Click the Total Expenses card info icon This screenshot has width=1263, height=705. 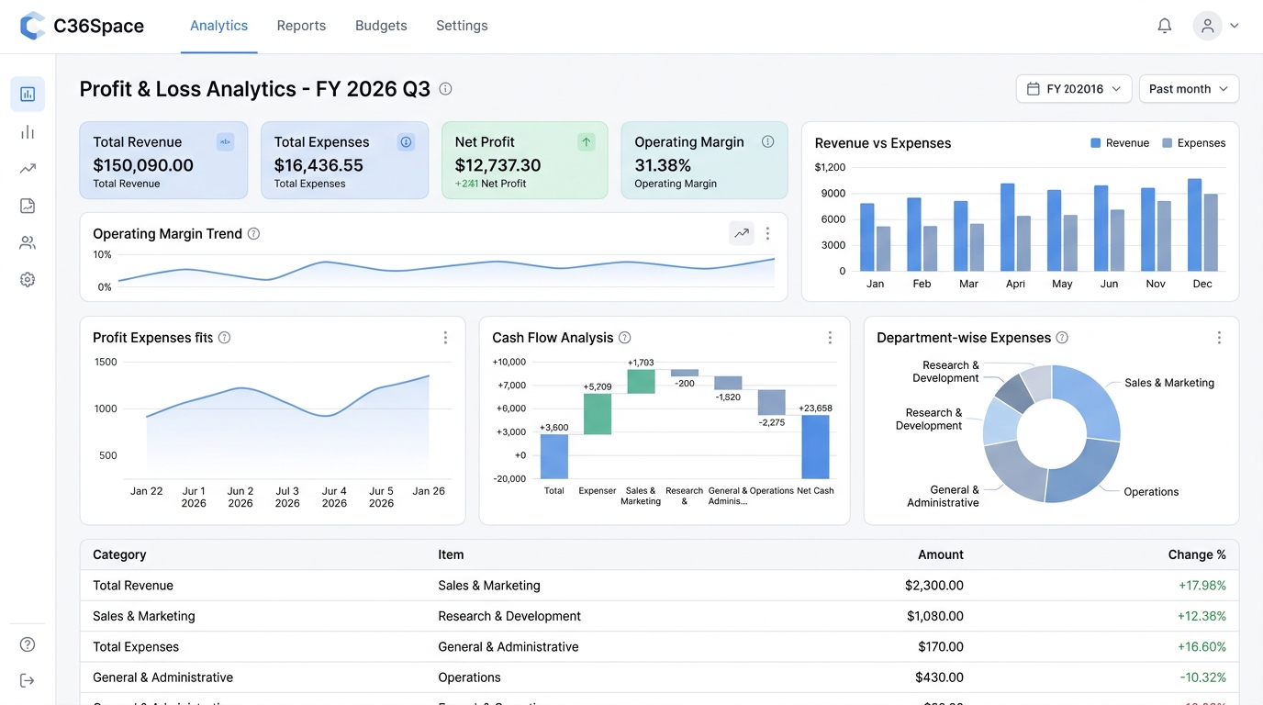click(406, 141)
